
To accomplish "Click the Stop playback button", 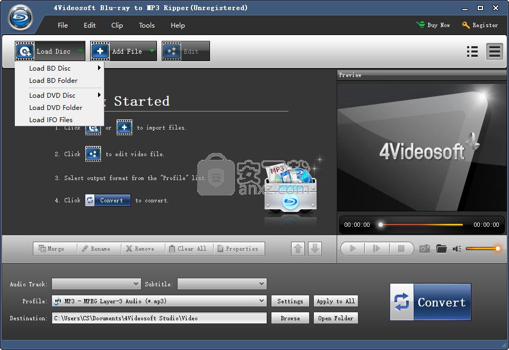I will pos(401,249).
